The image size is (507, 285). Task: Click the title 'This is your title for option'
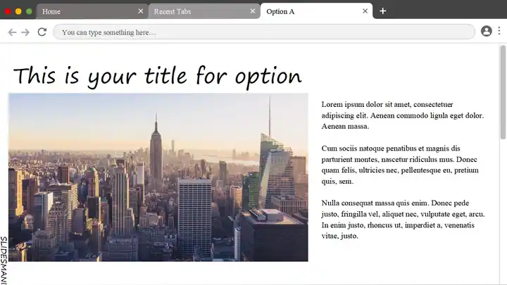coord(158,76)
